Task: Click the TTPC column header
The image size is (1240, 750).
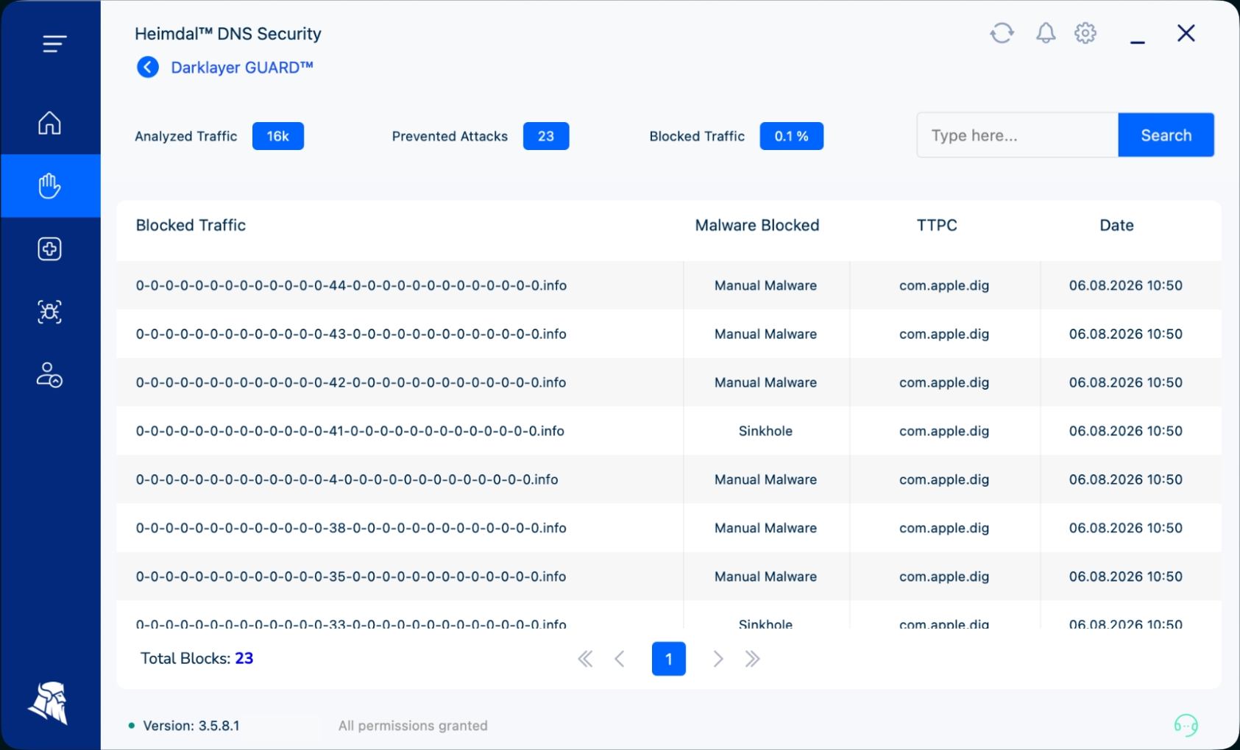Action: point(937,226)
